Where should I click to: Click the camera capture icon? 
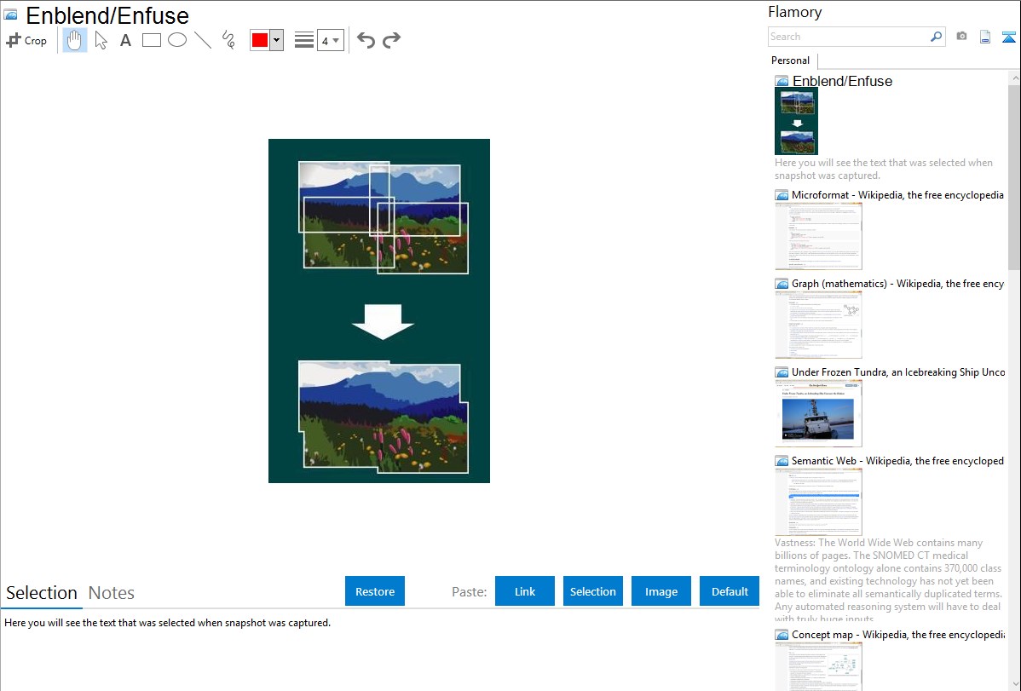point(961,37)
